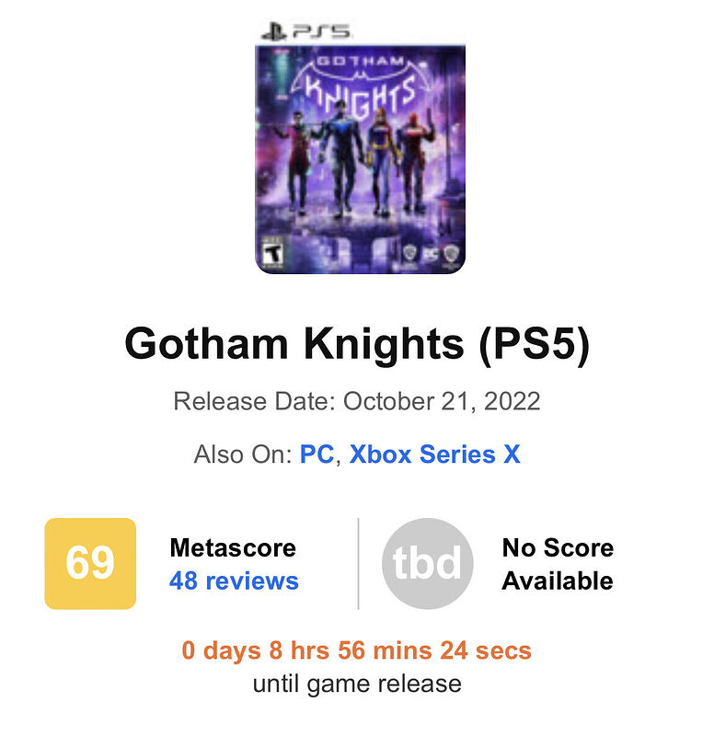
Task: Click the T rating icon on cover
Action: [x=271, y=254]
